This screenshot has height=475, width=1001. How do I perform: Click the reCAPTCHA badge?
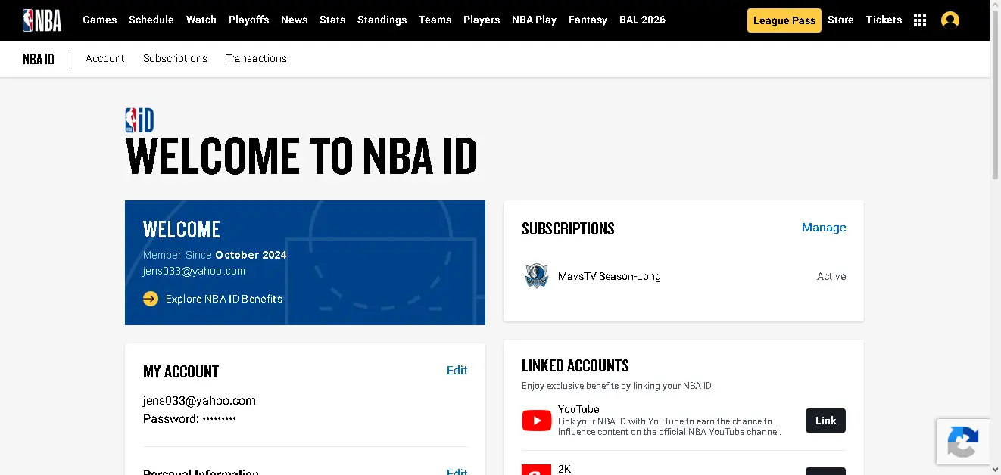[x=963, y=442]
